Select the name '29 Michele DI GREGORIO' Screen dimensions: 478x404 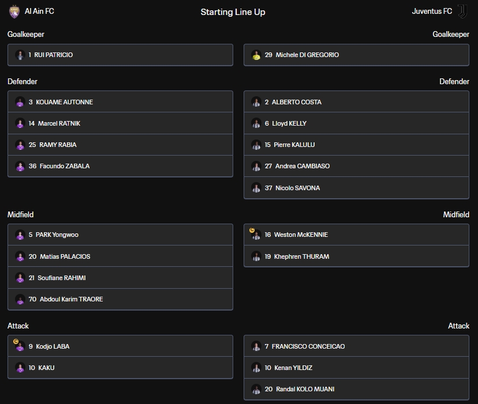tap(302, 55)
